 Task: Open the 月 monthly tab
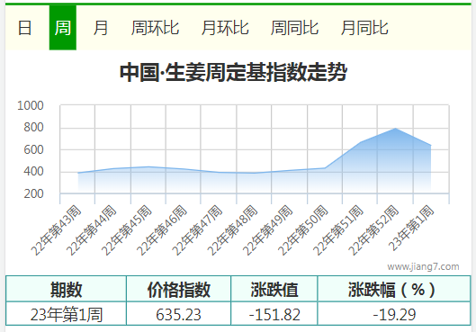101,28
